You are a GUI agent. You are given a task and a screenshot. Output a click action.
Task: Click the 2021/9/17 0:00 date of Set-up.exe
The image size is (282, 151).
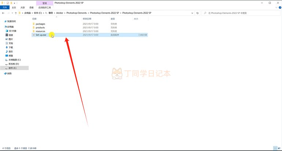point(90,35)
